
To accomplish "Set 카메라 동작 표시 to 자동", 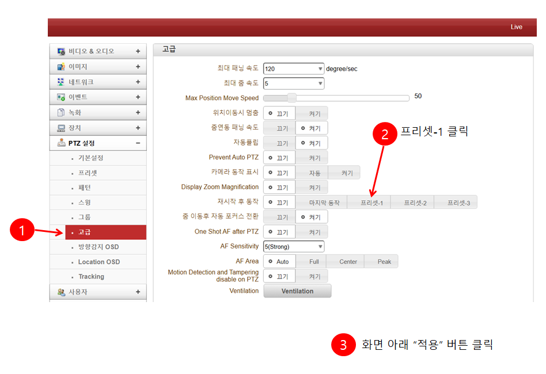I will (312, 173).
